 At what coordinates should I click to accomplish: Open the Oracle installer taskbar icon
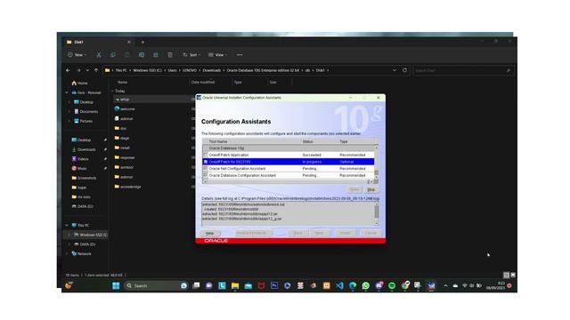click(431, 286)
